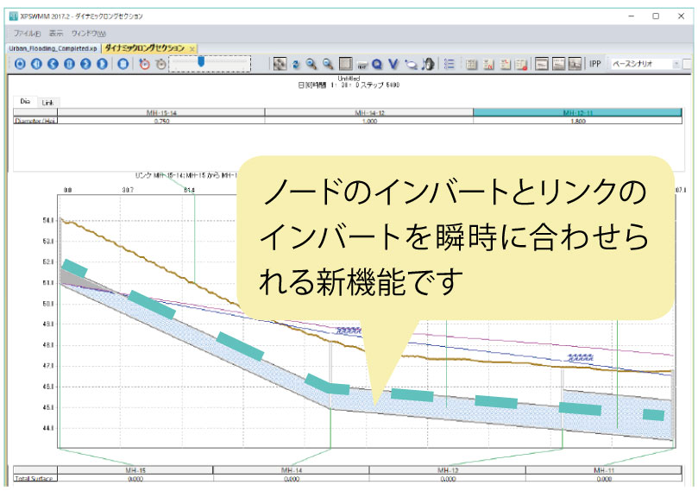Select the highlighted MH-12-11 column header
This screenshot has height=491, width=698.
click(x=577, y=113)
